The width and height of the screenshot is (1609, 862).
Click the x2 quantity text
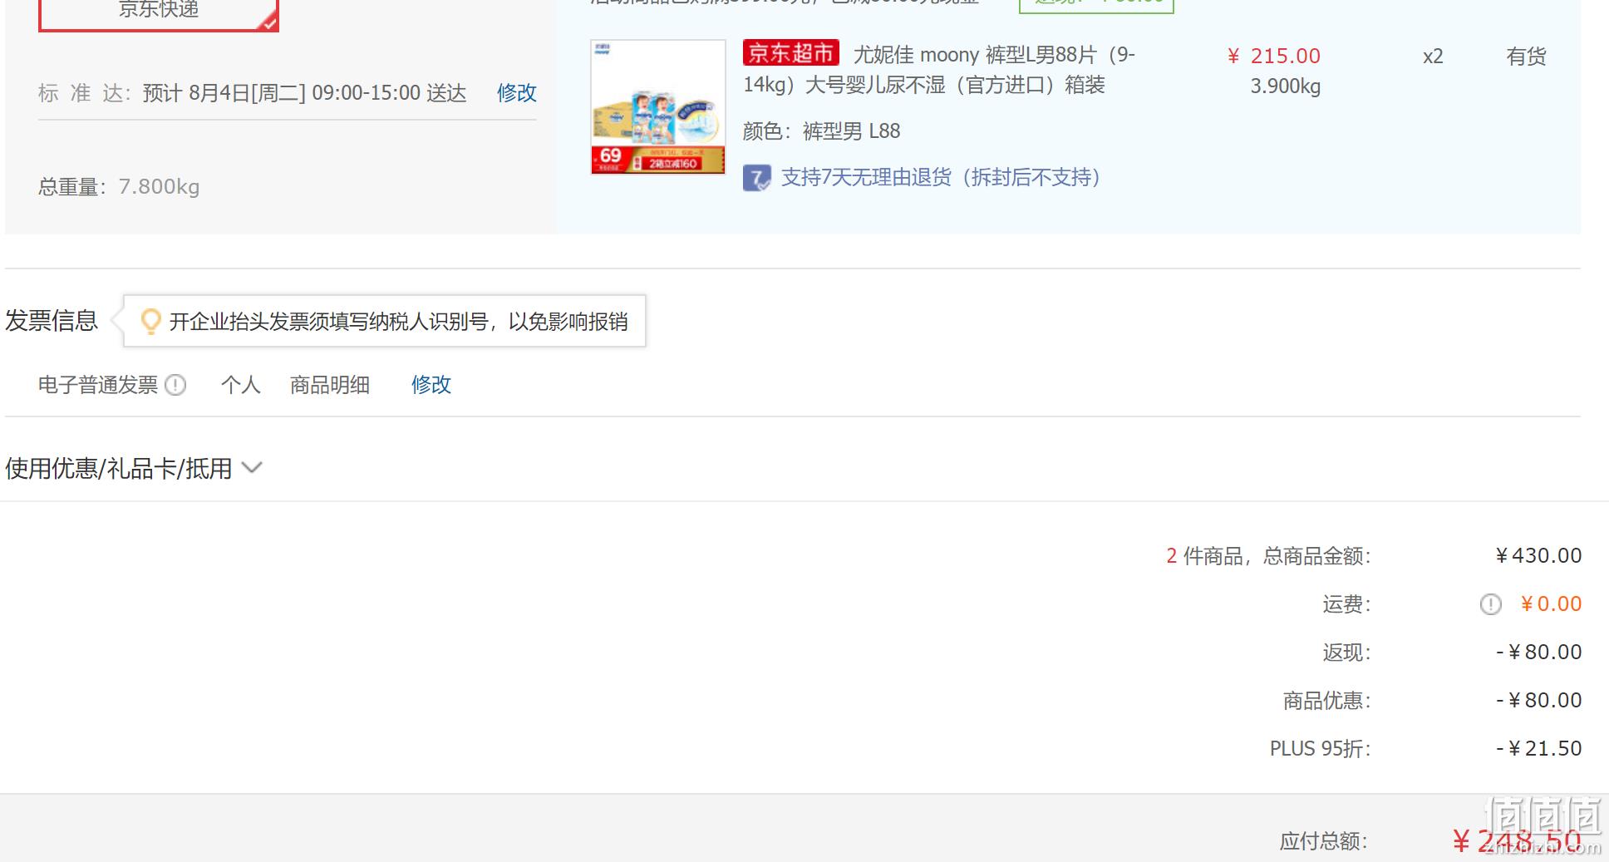[x=1433, y=57]
